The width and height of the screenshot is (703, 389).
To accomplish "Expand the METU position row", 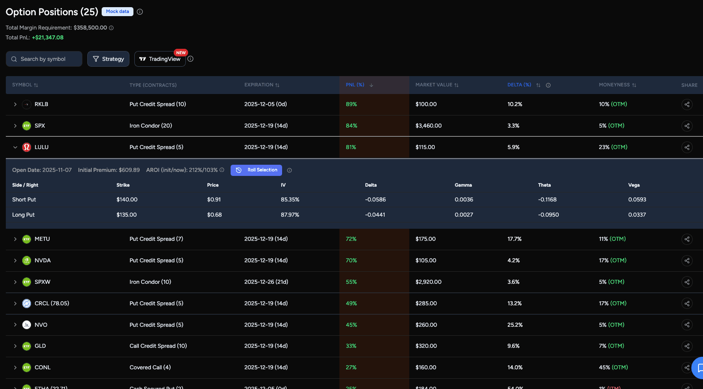I will [x=15, y=239].
